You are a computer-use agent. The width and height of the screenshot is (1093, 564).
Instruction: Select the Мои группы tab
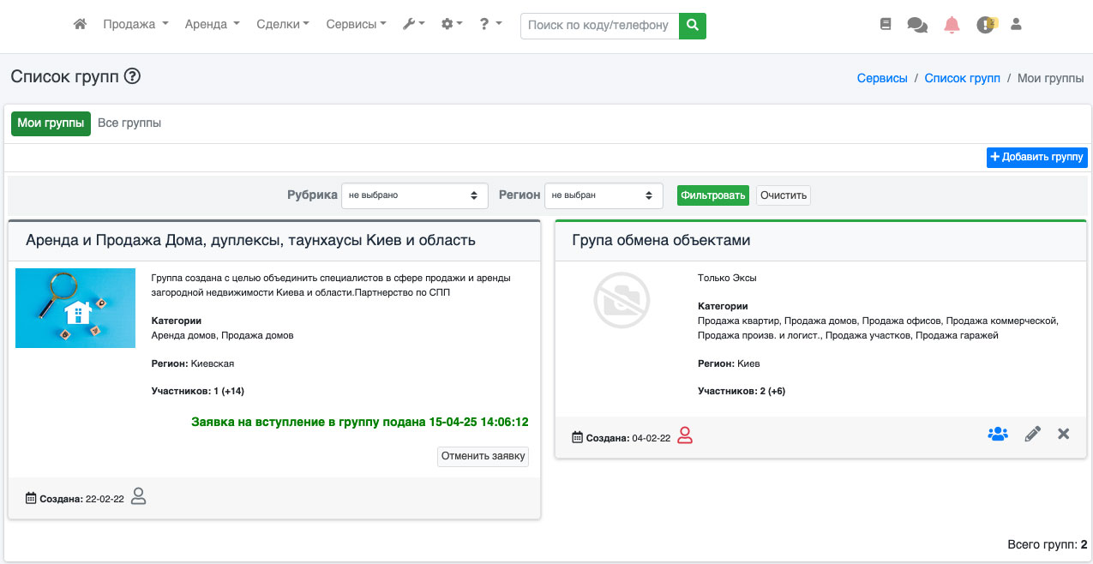tap(51, 123)
